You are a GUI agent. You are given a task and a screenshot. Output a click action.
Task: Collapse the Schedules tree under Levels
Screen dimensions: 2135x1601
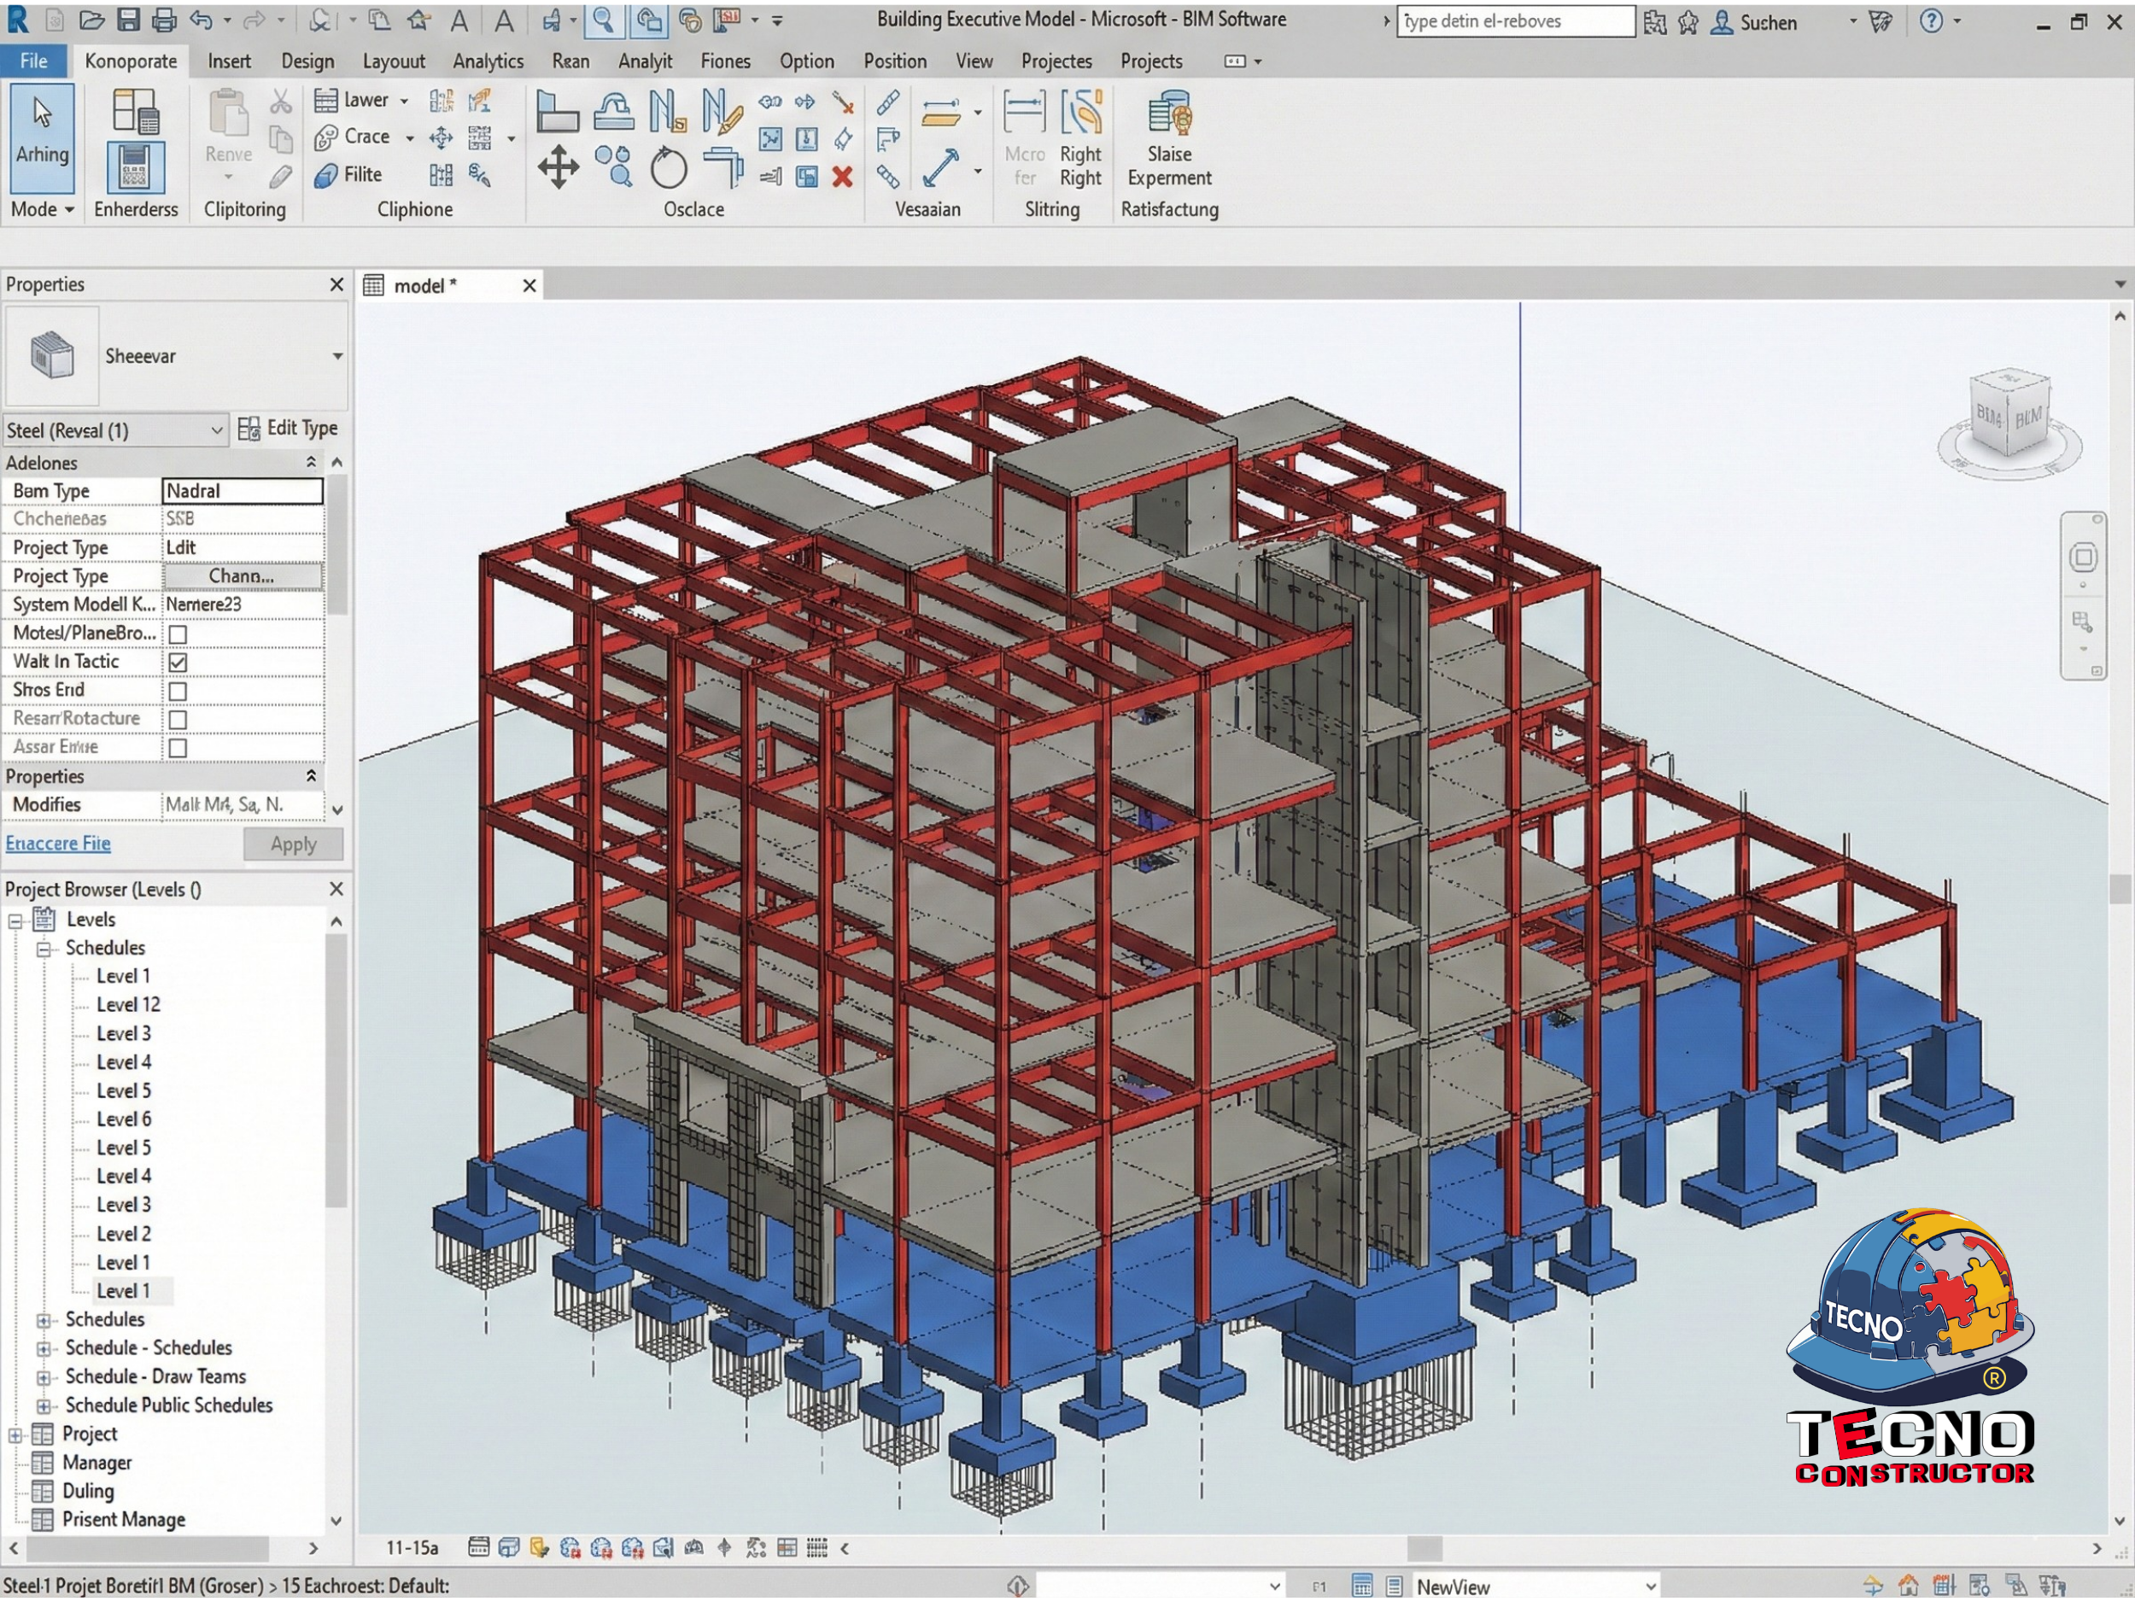click(x=44, y=949)
